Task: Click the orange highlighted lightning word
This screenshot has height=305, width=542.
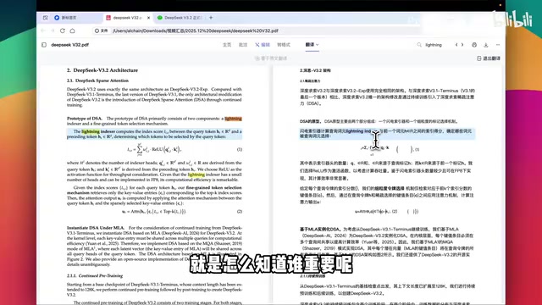Action: click(234, 119)
